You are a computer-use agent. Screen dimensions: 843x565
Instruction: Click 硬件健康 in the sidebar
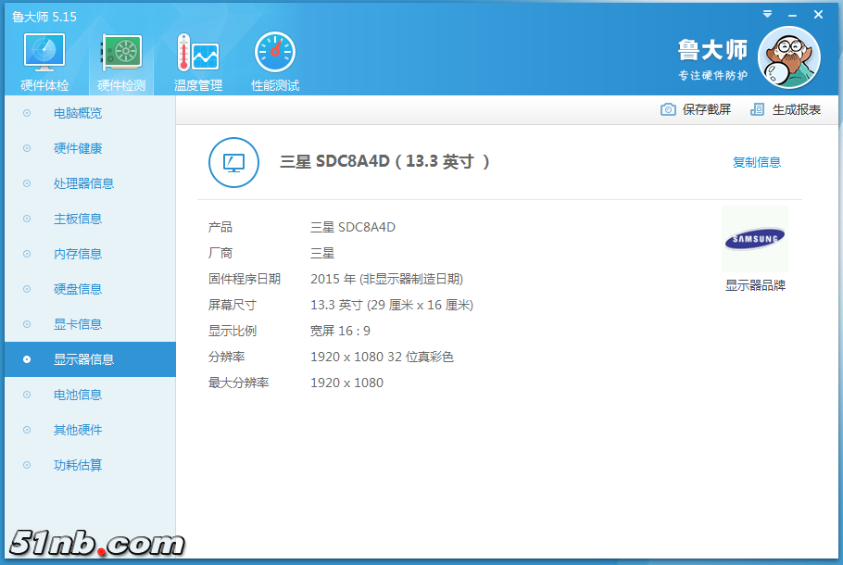(x=78, y=148)
